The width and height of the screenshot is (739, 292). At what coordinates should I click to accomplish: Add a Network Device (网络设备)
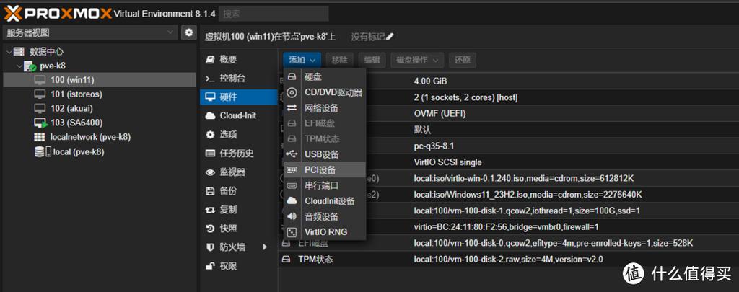tap(325, 108)
